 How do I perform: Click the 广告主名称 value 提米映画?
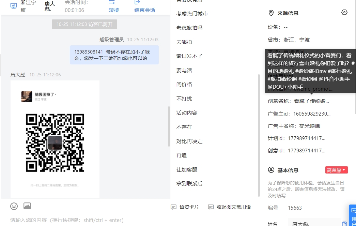pyautogui.click(x=310, y=126)
